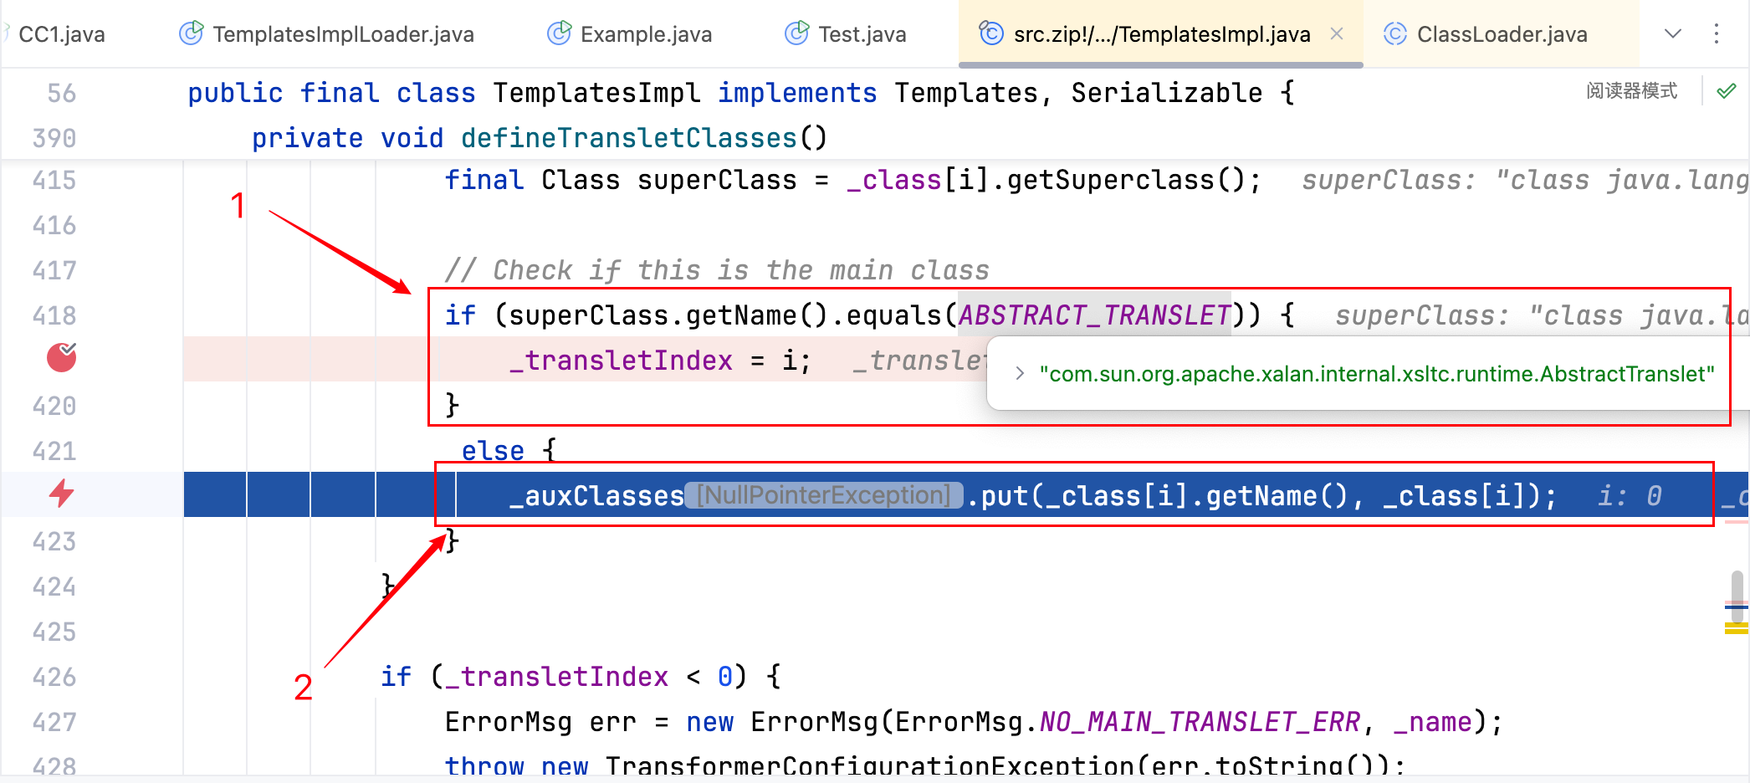Click the lightning exception marker in gutter
The image size is (1750, 783).
61,494
